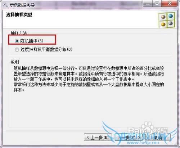
Task: Click the brown ball in wizard logo
Action: [x=163, y=17]
